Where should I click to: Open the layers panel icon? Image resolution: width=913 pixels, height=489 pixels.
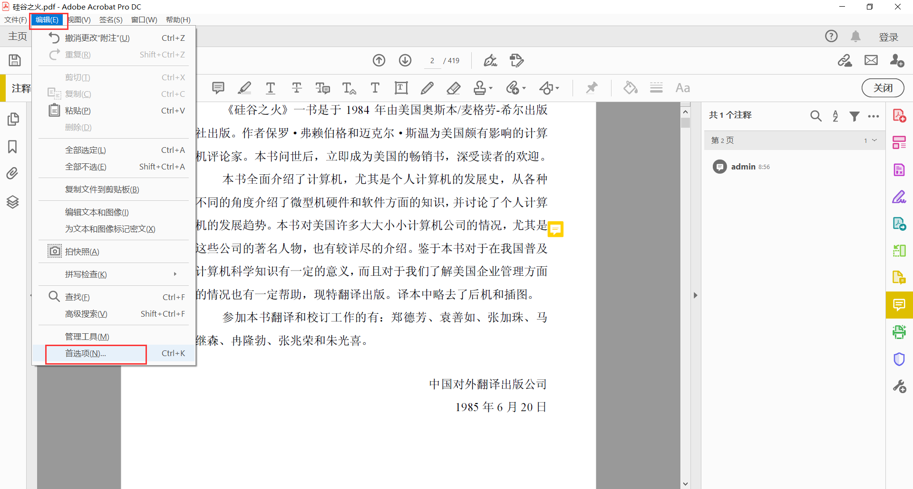(13, 202)
